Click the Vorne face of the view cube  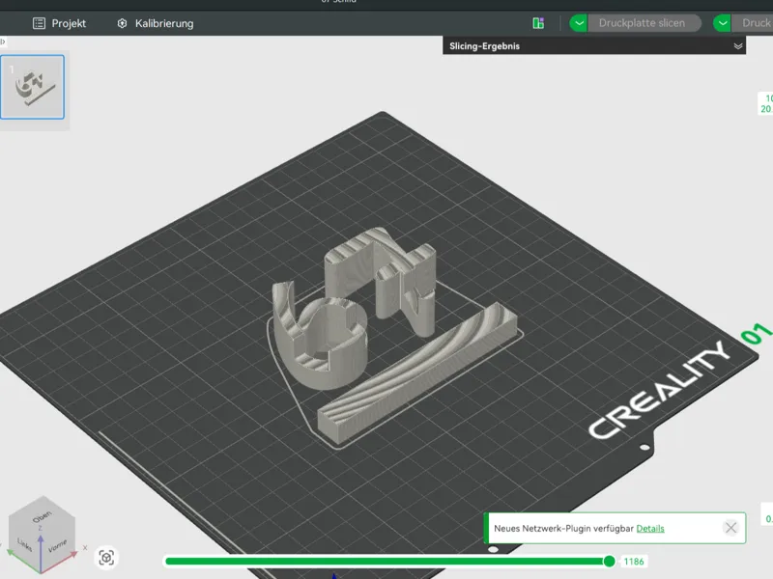point(58,546)
